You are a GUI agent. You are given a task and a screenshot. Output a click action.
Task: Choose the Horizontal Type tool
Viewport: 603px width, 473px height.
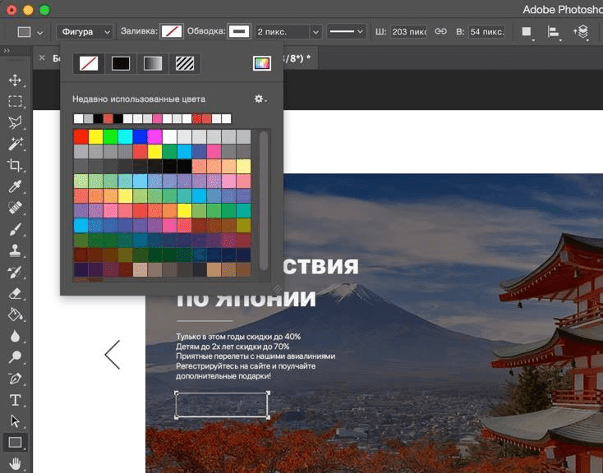15,400
